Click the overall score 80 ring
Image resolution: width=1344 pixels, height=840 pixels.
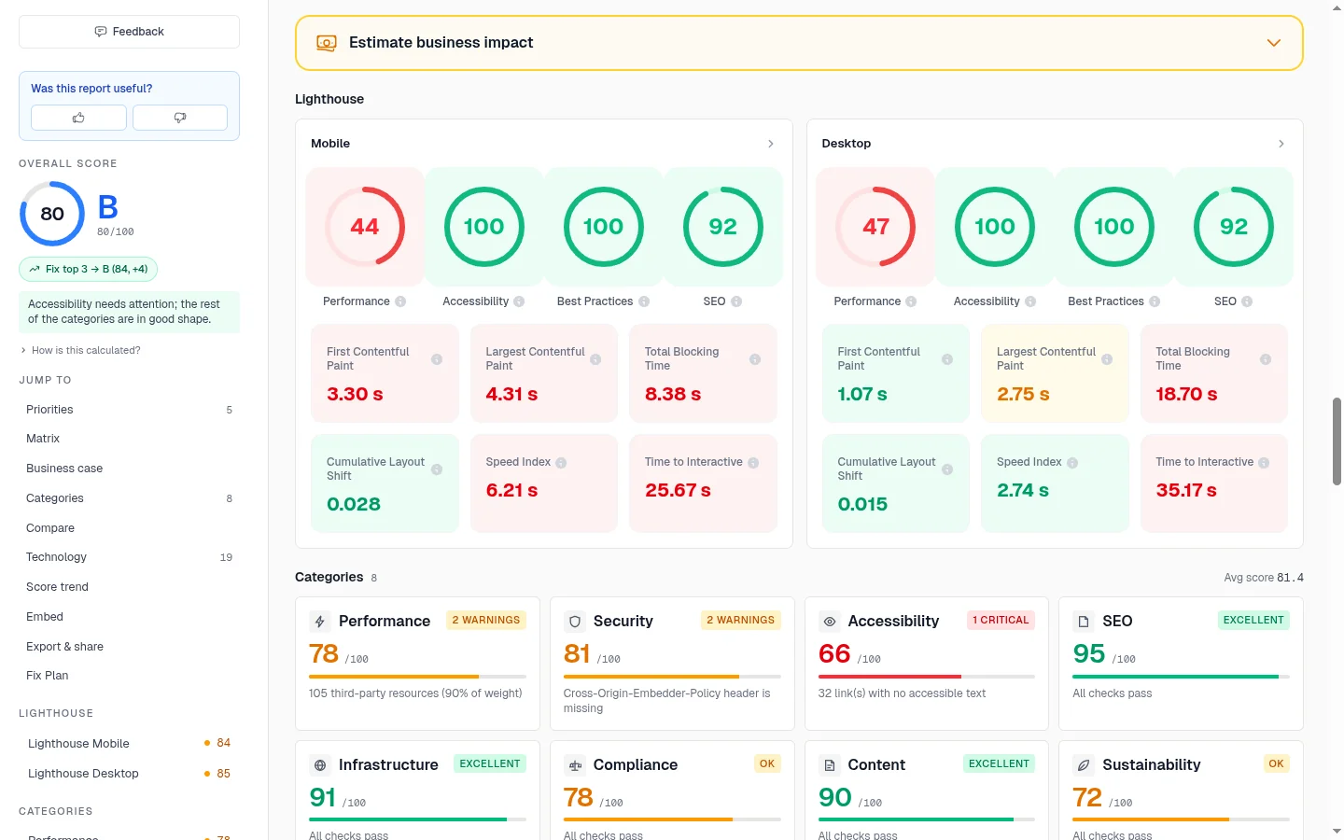tap(52, 214)
